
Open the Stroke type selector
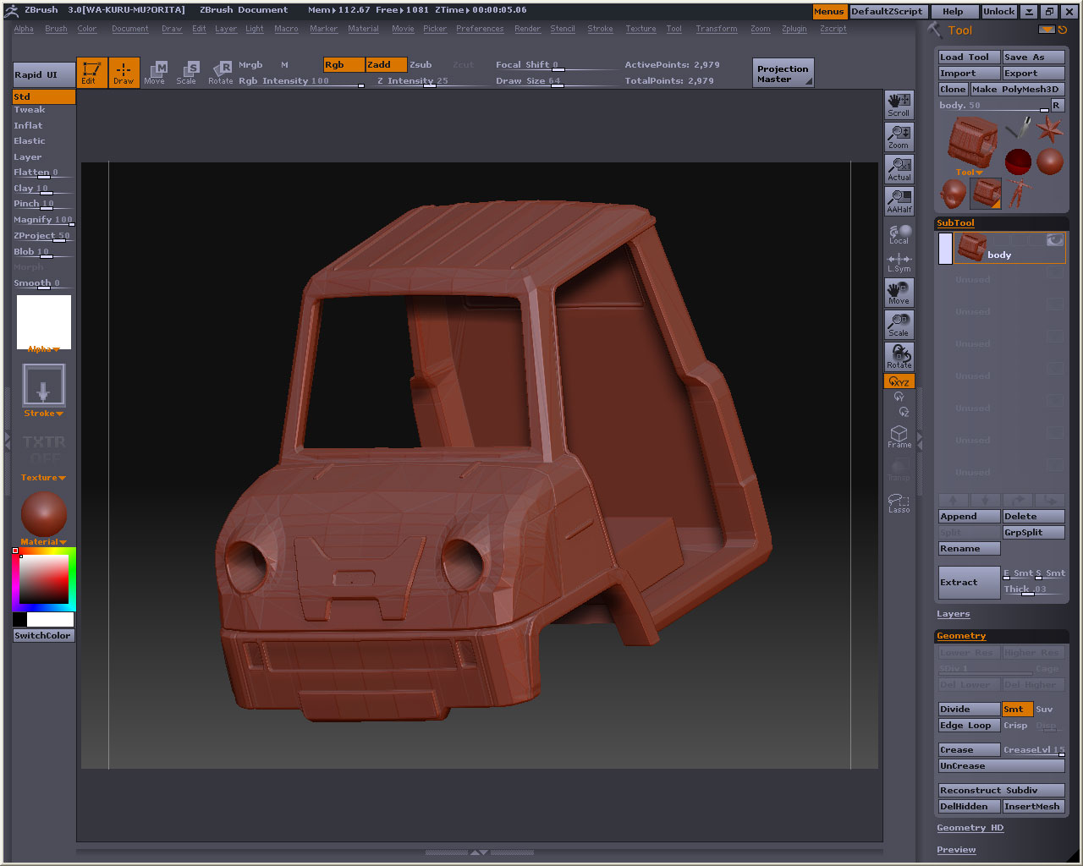point(43,386)
